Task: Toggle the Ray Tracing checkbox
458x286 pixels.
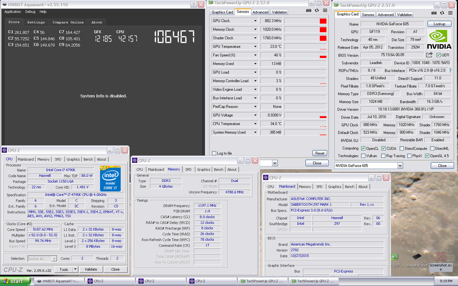Action: (x=383, y=156)
